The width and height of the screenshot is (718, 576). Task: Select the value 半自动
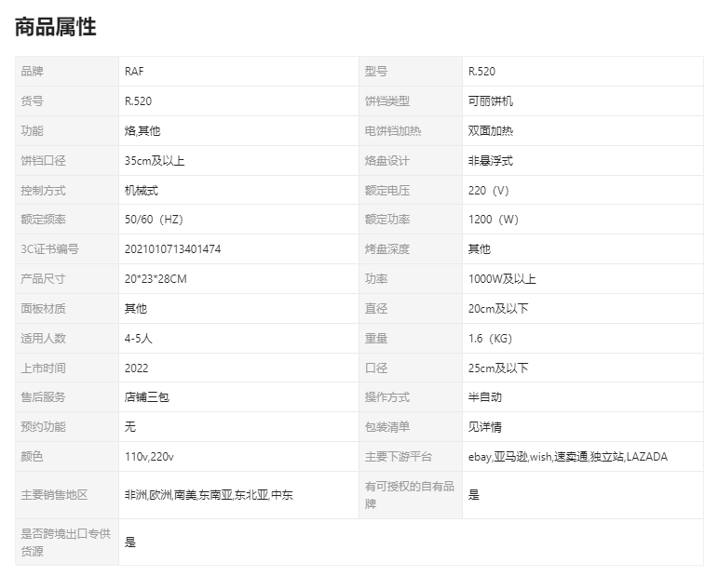click(485, 396)
